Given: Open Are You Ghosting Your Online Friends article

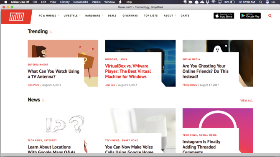Looking at the screenshot, I should click(205, 71).
